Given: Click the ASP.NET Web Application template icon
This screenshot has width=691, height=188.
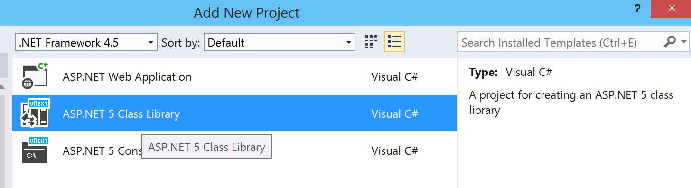Looking at the screenshot, I should pos(35,76).
